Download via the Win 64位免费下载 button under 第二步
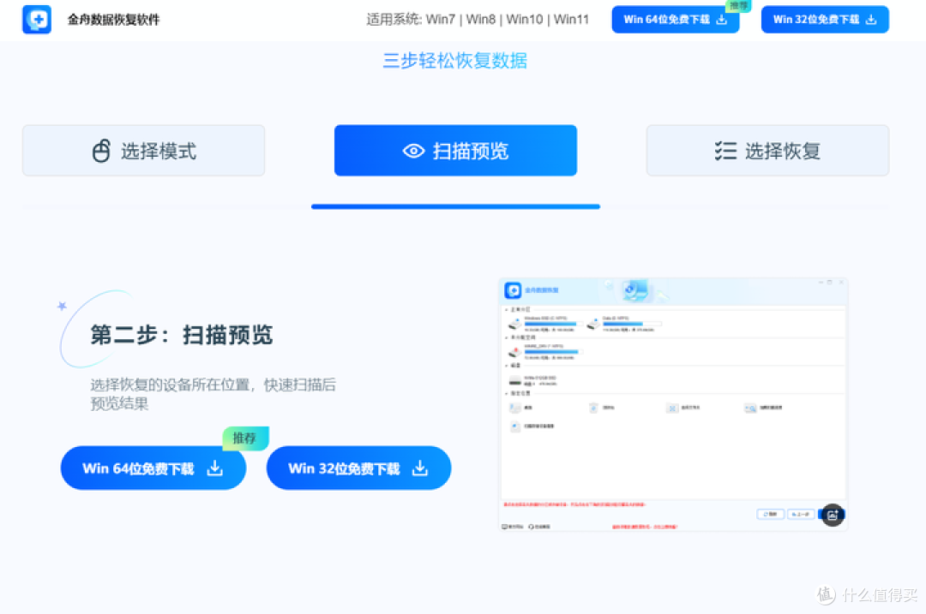This screenshot has width=926, height=614. pyautogui.click(x=153, y=468)
